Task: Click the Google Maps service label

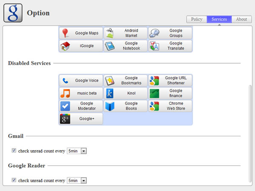Action: click(x=87, y=33)
